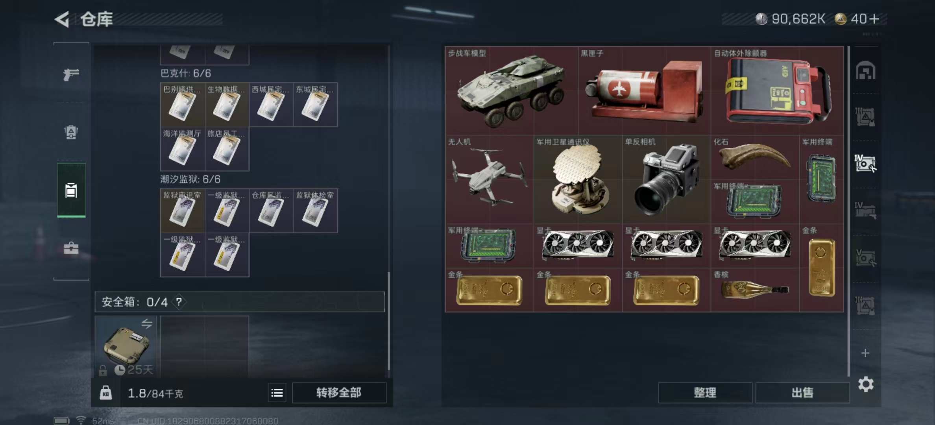Select the 监狱审讯室 key card
This screenshot has height=425, width=935.
pos(183,210)
